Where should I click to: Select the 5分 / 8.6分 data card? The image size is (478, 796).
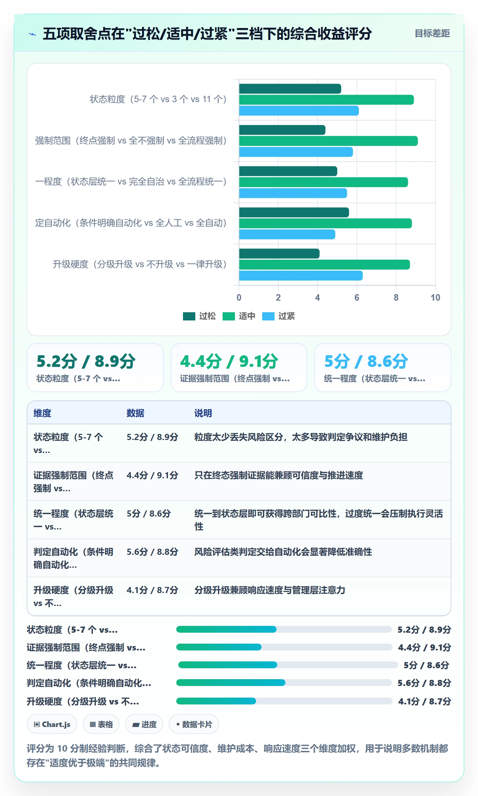coord(383,368)
